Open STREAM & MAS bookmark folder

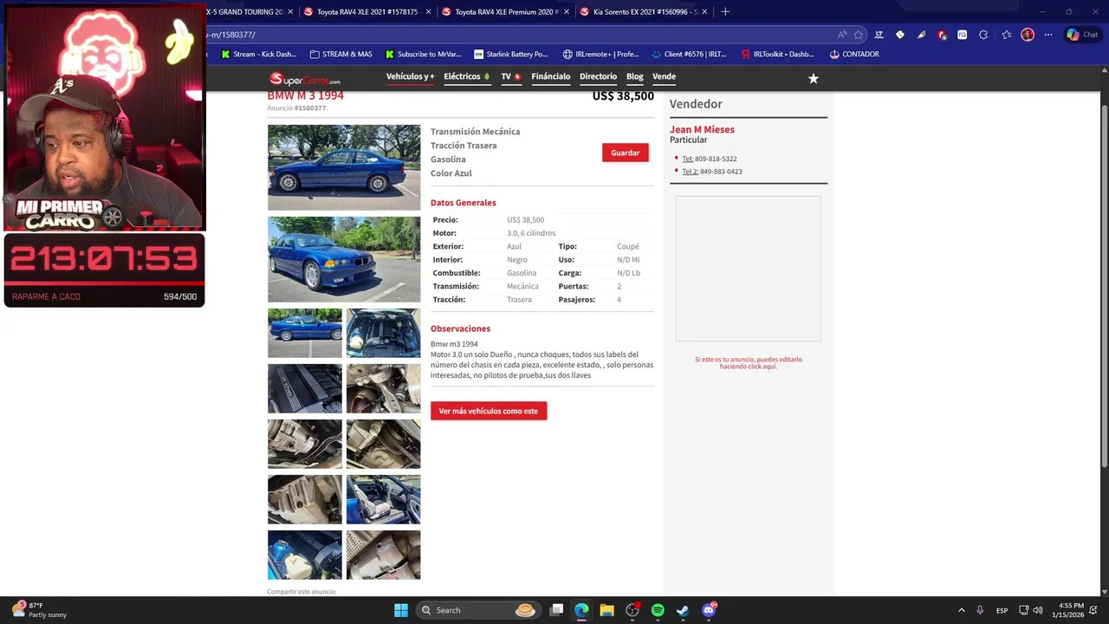tap(340, 54)
